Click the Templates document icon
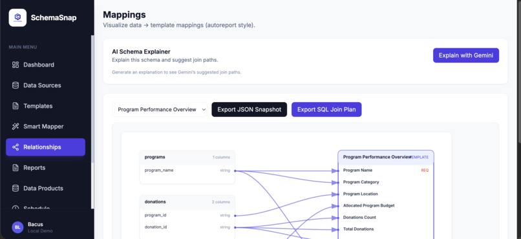Image resolution: width=521 pixels, height=239 pixels. click(16, 106)
